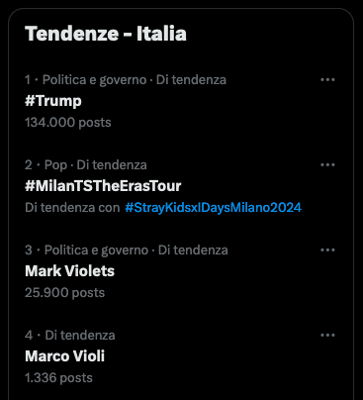Follow the #StrayKidsxIDaysMilano2024 hashtag link
The height and width of the screenshot is (400, 363).
[x=213, y=208]
